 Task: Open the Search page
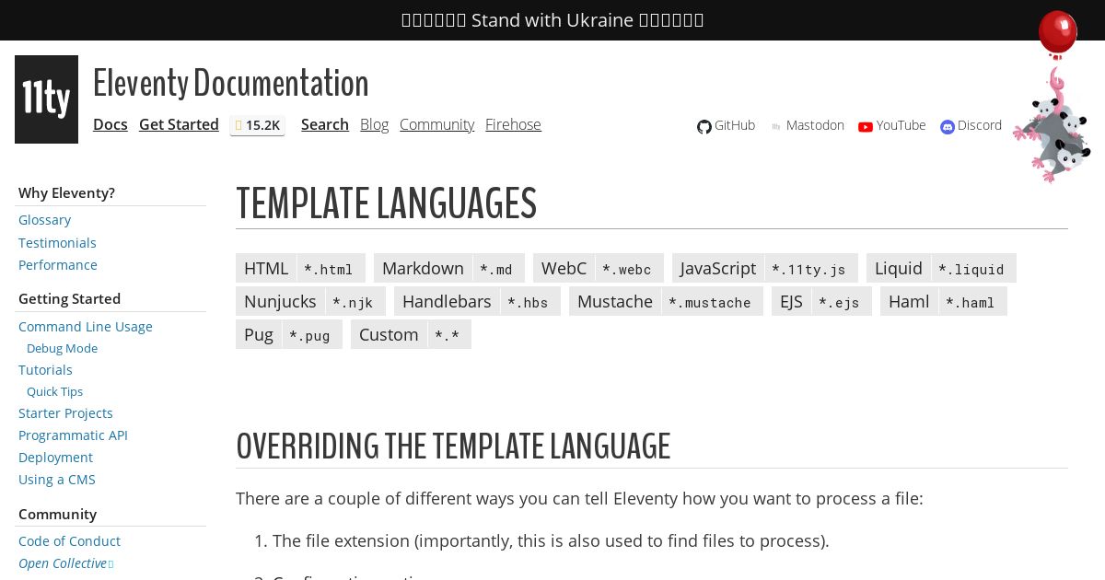pyautogui.click(x=325, y=124)
